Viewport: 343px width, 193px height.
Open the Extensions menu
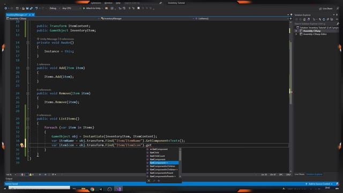(x=96, y=3)
